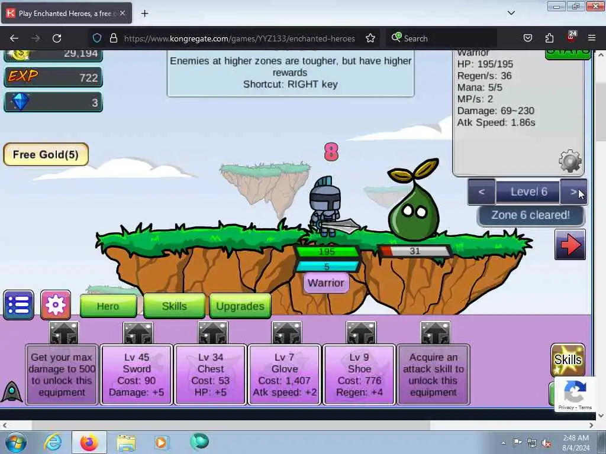Click the cyan mana bar
Image resolution: width=606 pixels, height=454 pixels.
tap(327, 267)
